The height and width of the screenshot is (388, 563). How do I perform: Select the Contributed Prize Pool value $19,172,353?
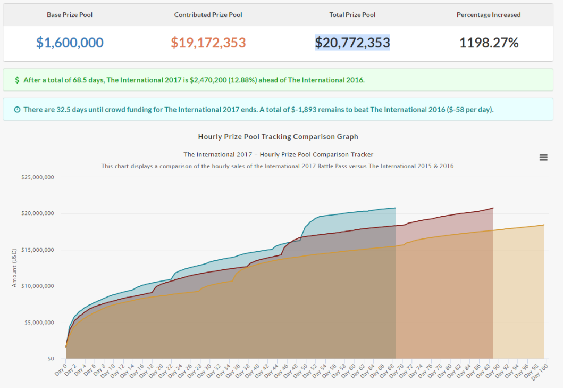tap(208, 43)
